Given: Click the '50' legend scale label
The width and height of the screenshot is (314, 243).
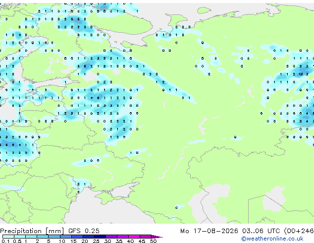Looking at the screenshot, I should coord(153,241).
